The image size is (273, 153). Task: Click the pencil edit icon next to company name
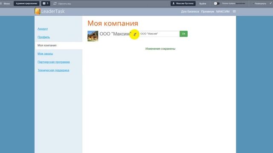[135, 34]
